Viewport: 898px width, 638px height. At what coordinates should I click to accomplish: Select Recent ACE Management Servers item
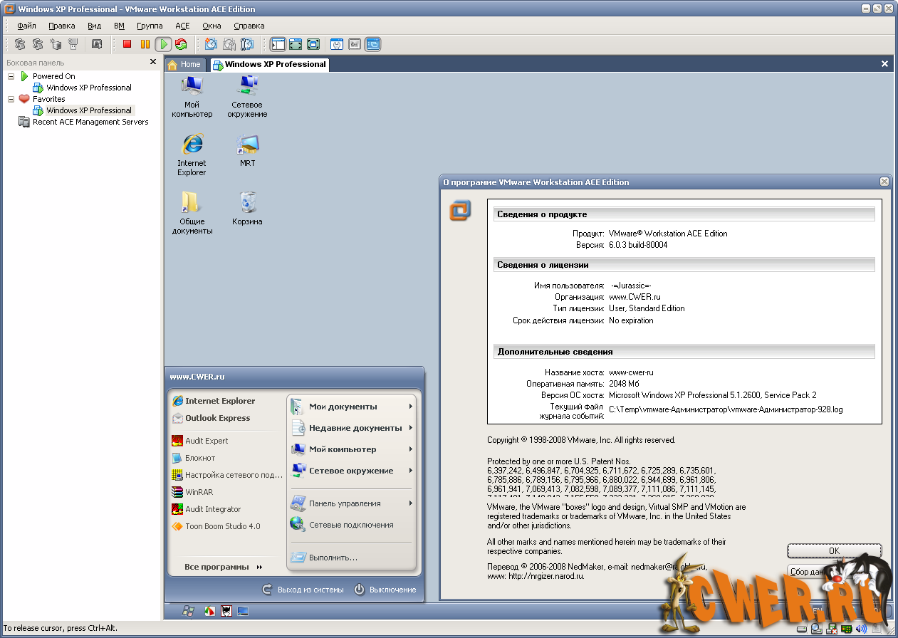[x=90, y=122]
